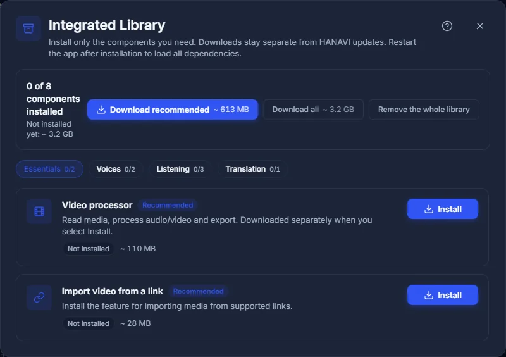506x357 pixels.
Task: Click 'Install the feature for importing media' description
Action: coord(177,306)
